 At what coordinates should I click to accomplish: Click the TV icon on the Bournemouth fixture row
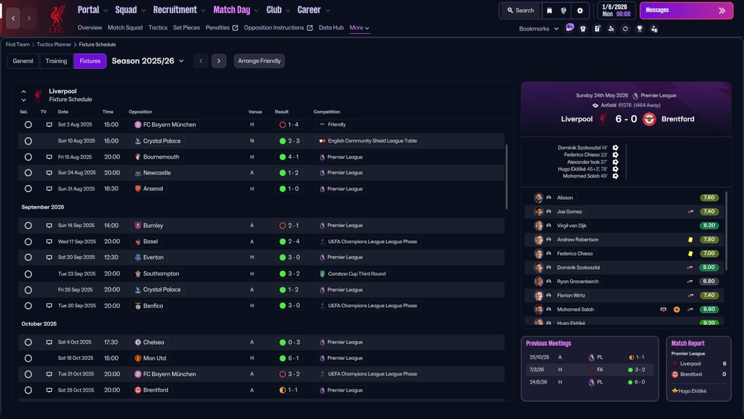click(x=49, y=157)
